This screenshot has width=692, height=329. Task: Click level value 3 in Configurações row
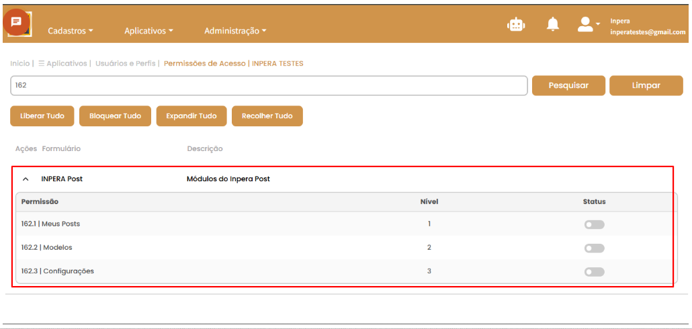point(429,271)
